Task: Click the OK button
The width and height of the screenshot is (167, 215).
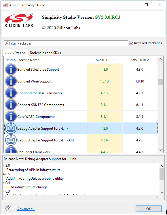Action: (x=149, y=209)
